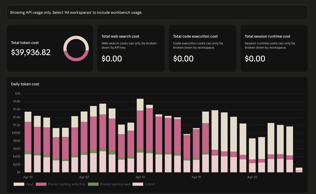
Task: Click the Total code execution cost amount
Action: (x=184, y=58)
